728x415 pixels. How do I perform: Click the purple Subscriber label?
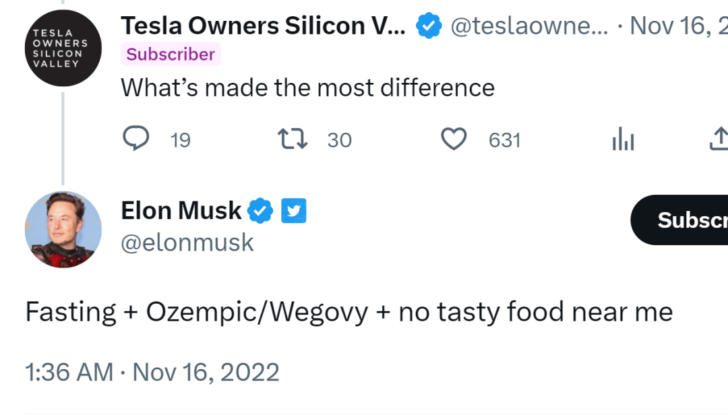[x=171, y=55]
